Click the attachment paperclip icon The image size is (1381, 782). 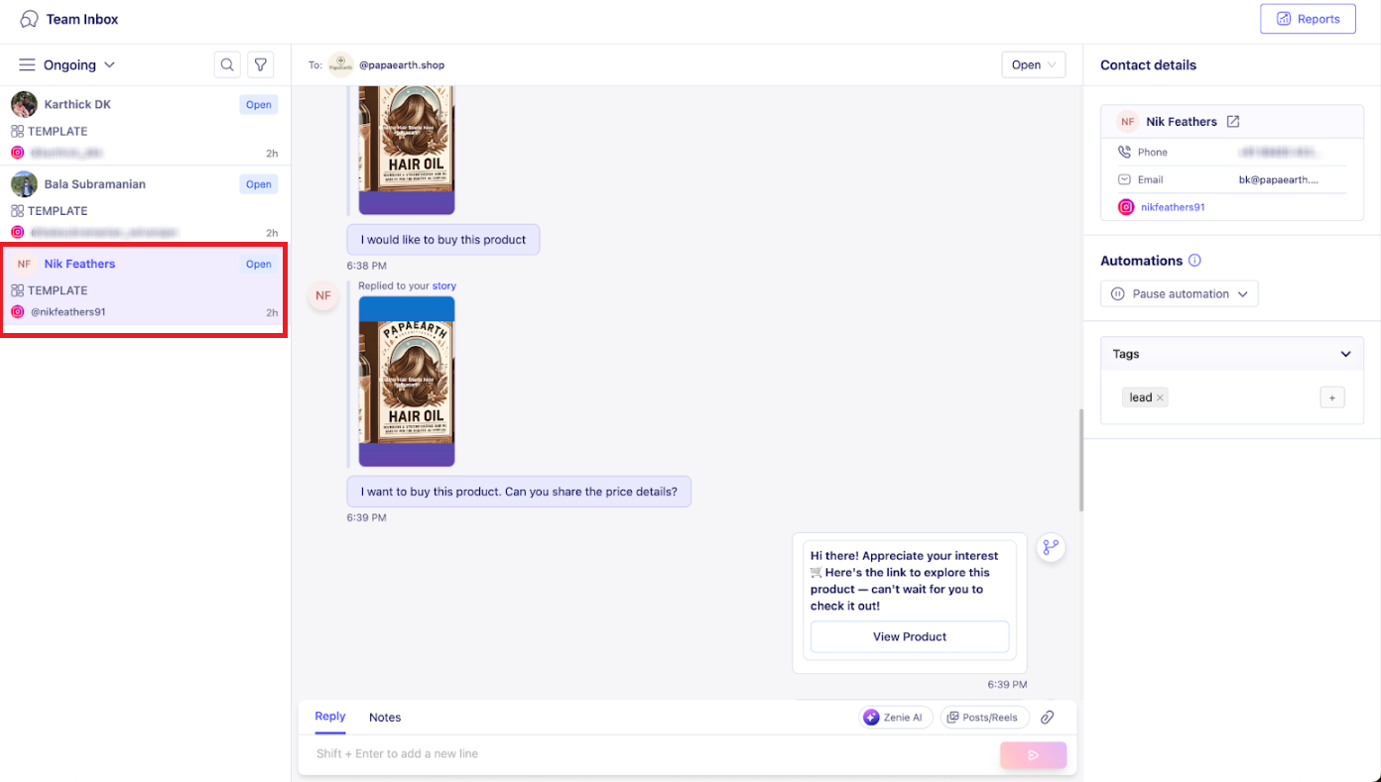point(1047,717)
